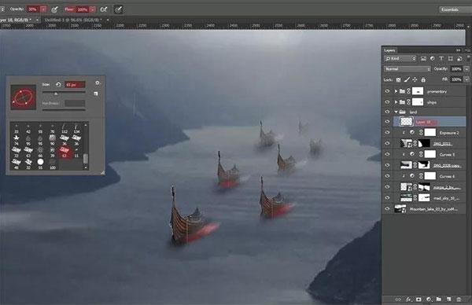Open the Essentials workspace switcher
This screenshot has width=472, height=305.
click(x=455, y=9)
